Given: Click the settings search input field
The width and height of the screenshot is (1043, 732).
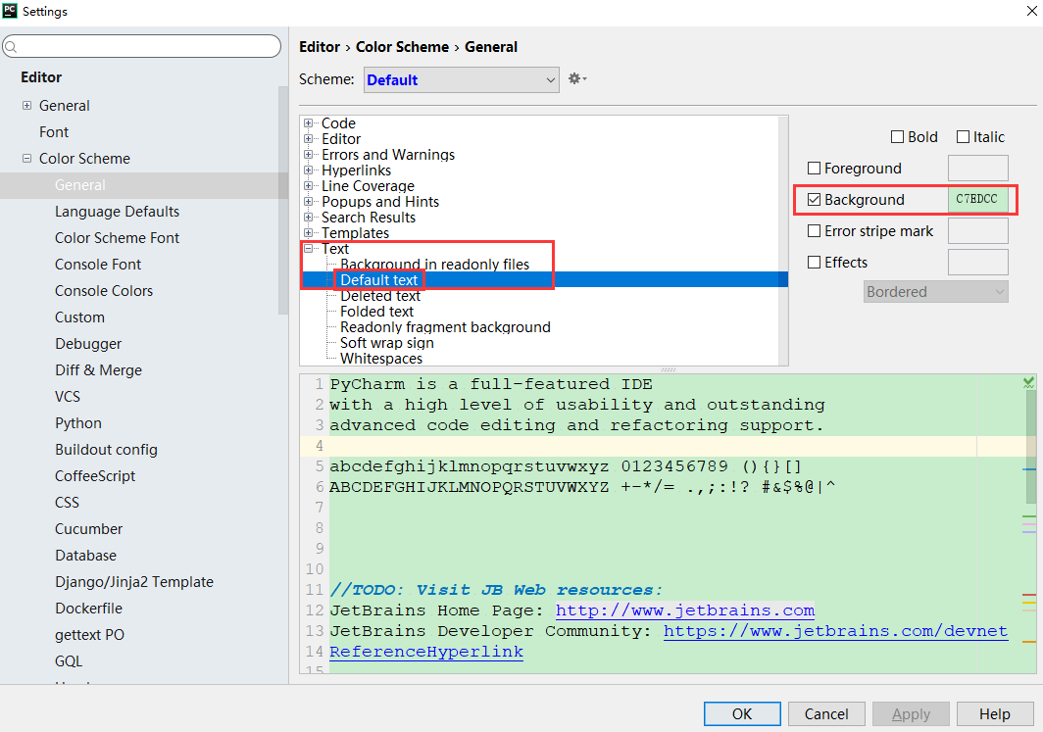Looking at the screenshot, I should pyautogui.click(x=142, y=46).
